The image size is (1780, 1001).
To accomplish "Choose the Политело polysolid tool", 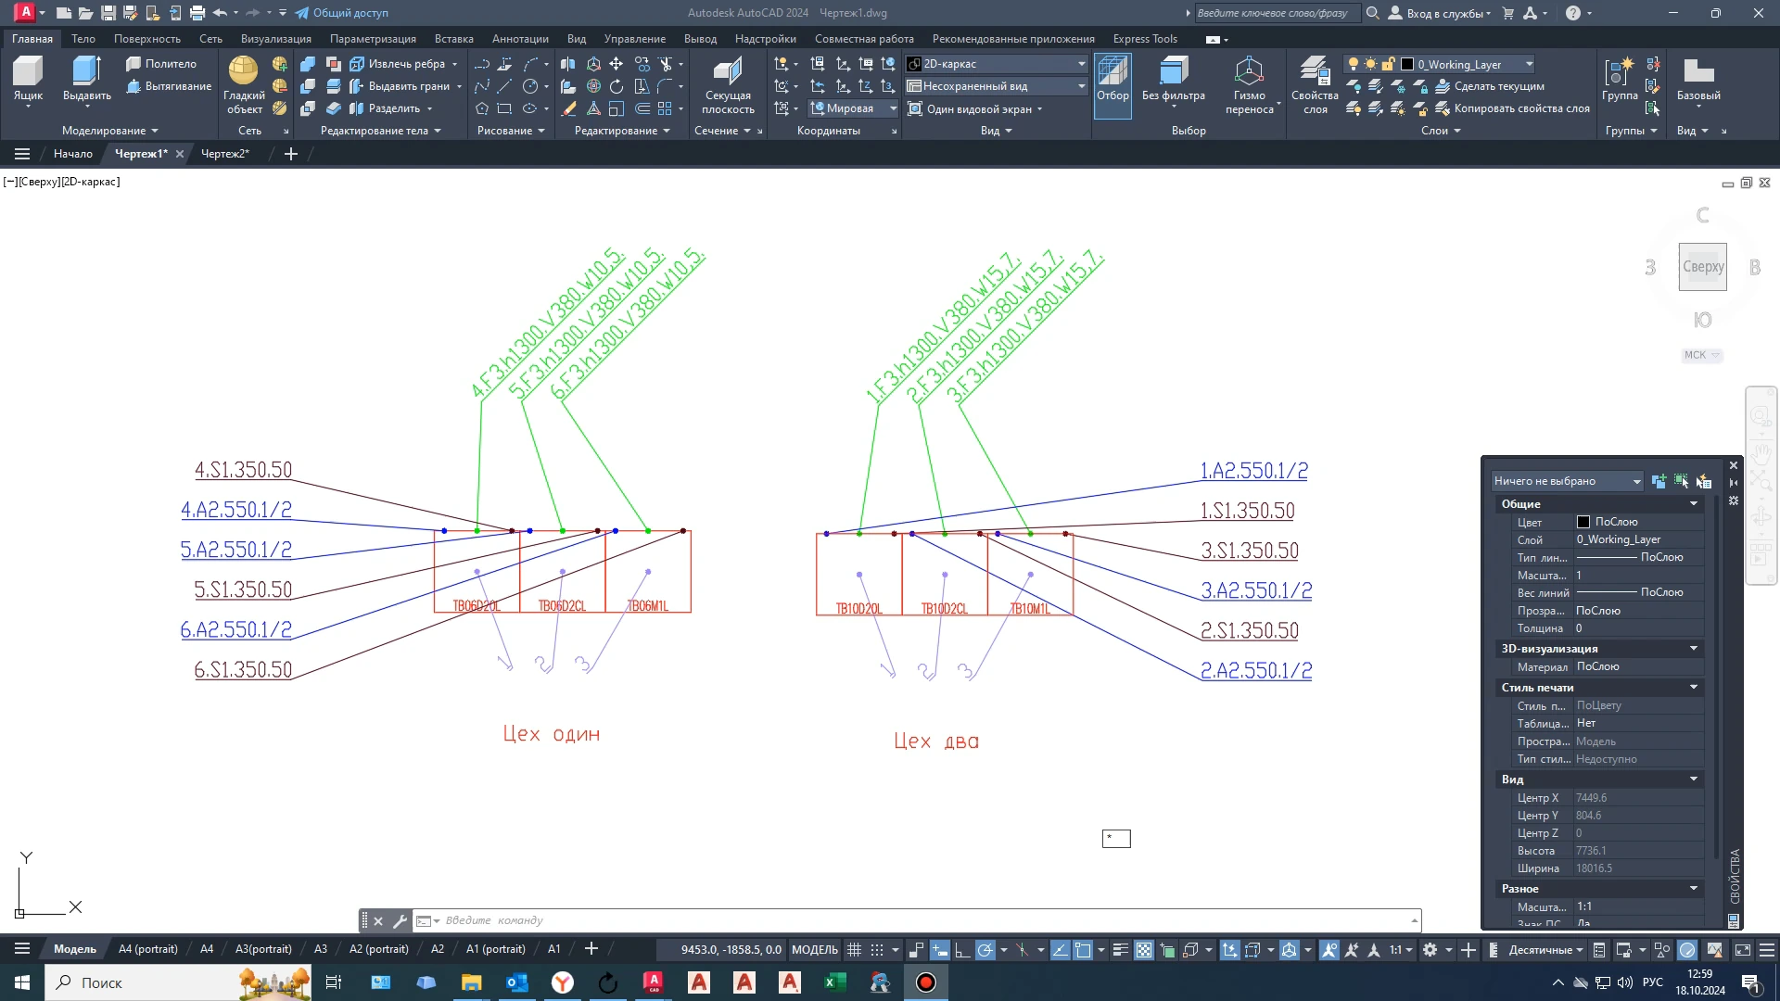I will [x=161, y=64].
